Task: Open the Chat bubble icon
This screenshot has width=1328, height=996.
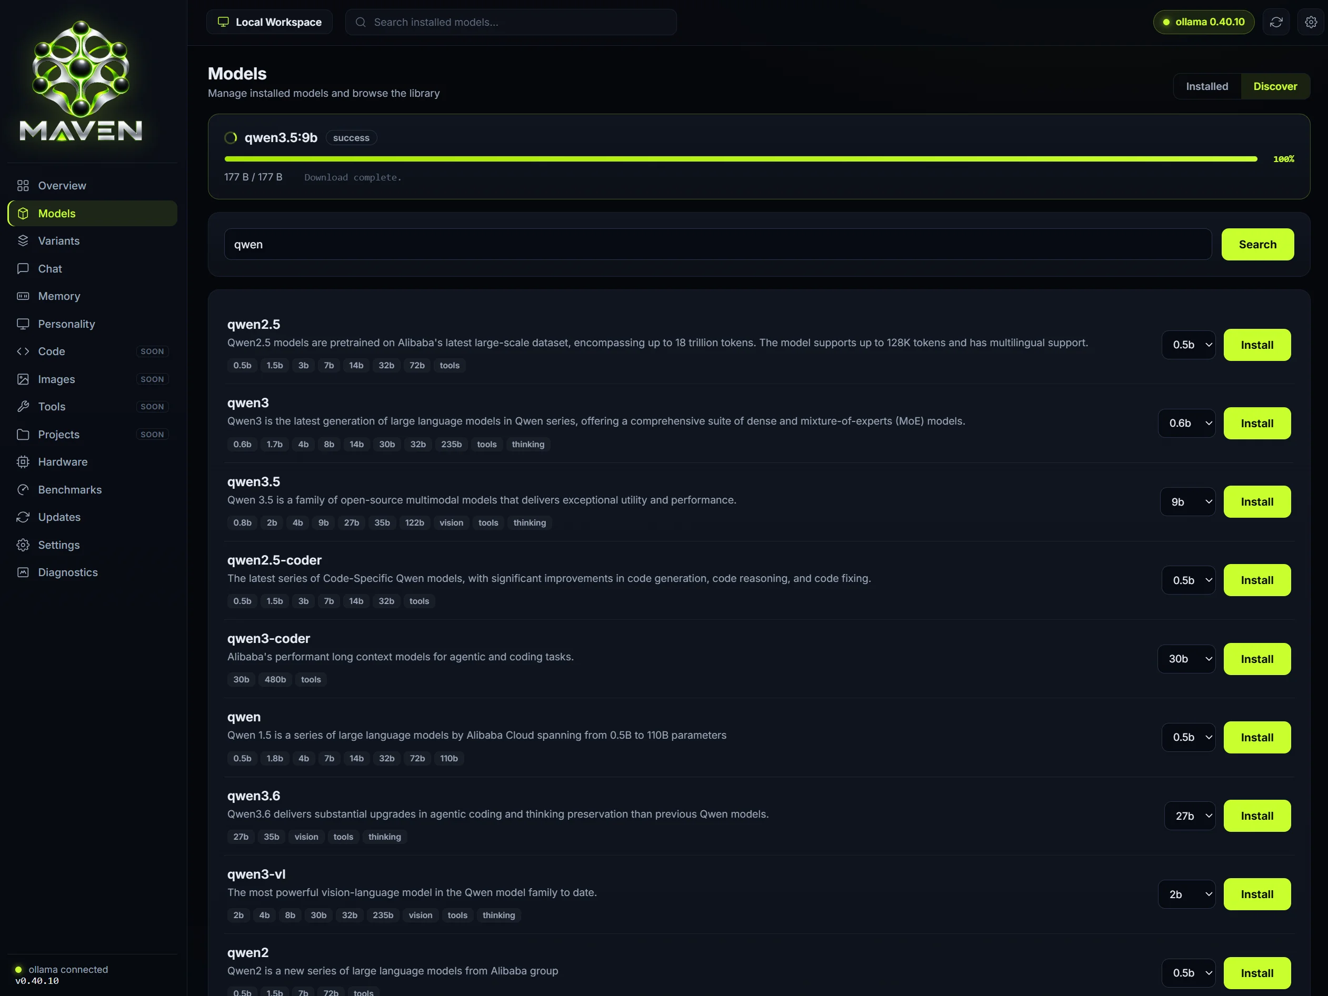Action: [x=23, y=269]
